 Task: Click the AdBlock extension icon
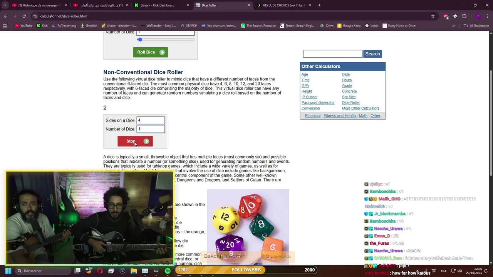pos(446,16)
